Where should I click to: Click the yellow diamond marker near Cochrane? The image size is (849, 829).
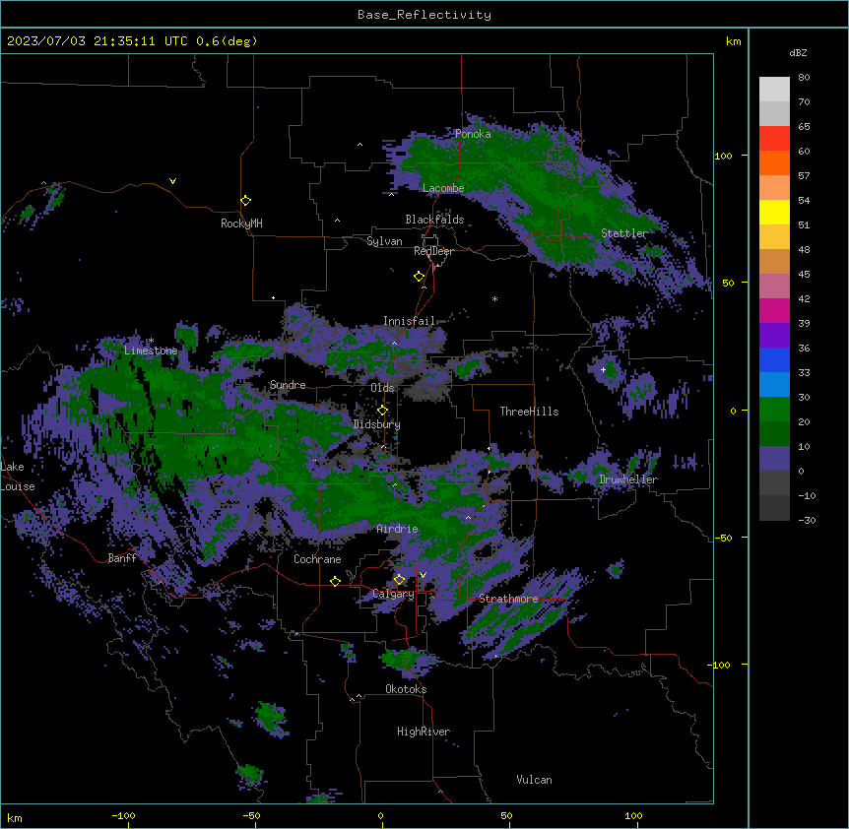click(x=335, y=581)
